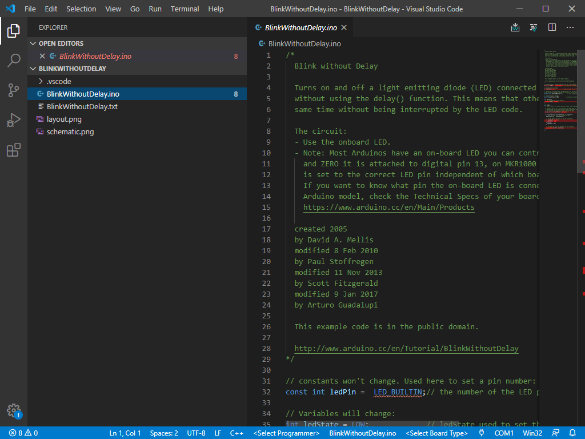Viewport: 585px width, 439px height.
Task: Open the File menu
Action: (30, 9)
